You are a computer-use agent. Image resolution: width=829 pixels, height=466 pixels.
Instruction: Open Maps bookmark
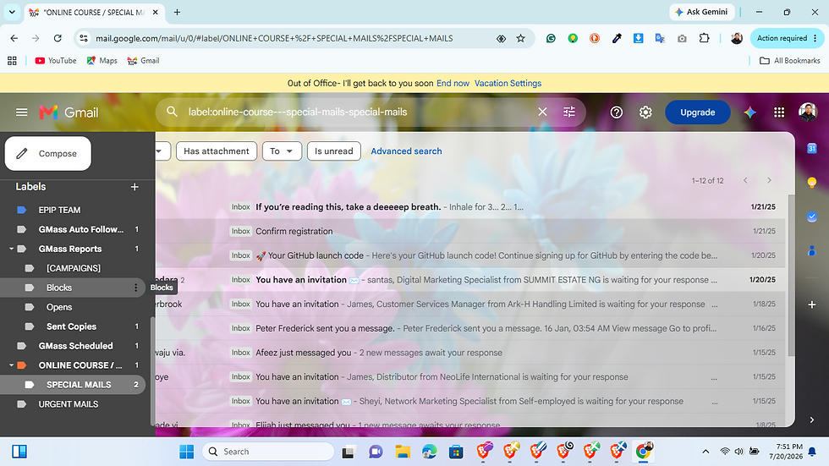pyautogui.click(x=102, y=61)
